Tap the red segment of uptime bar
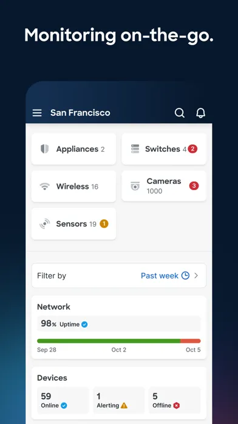The width and height of the screenshot is (238, 424). [x=190, y=341]
